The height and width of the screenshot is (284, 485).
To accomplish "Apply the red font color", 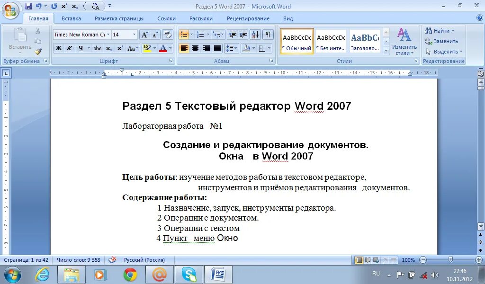I will [x=163, y=48].
